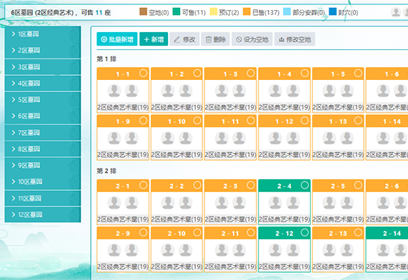The width and height of the screenshot is (408, 280).
Task: Expand the 1区墓园 tree item
Action: (x=14, y=34)
